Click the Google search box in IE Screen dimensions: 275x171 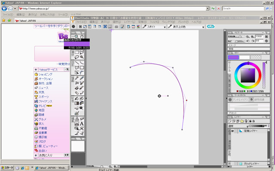(x=243, y=9)
